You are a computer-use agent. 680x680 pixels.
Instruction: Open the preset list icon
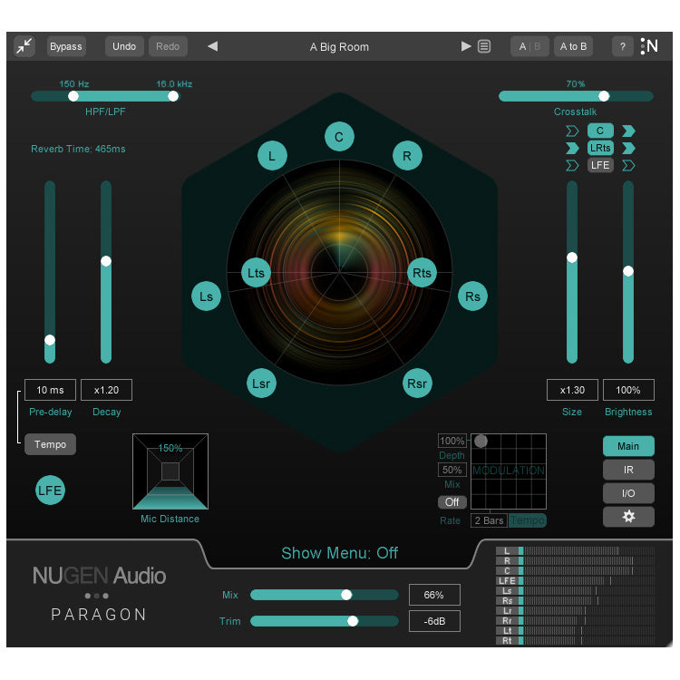[484, 46]
